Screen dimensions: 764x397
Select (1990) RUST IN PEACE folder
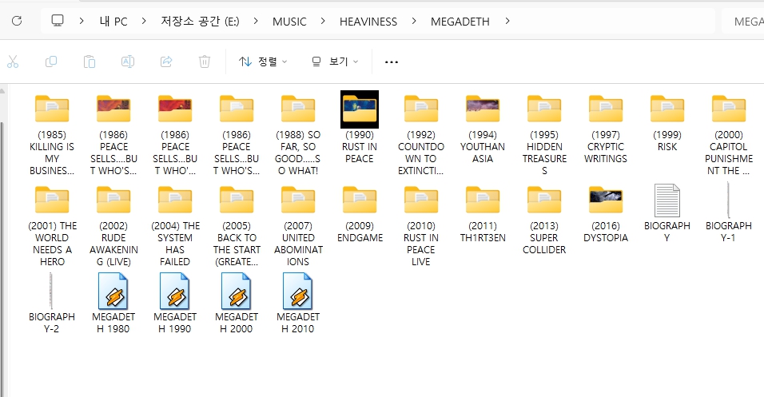(x=360, y=128)
